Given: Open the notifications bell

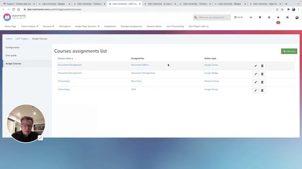Looking at the screenshot, I should [278, 17].
